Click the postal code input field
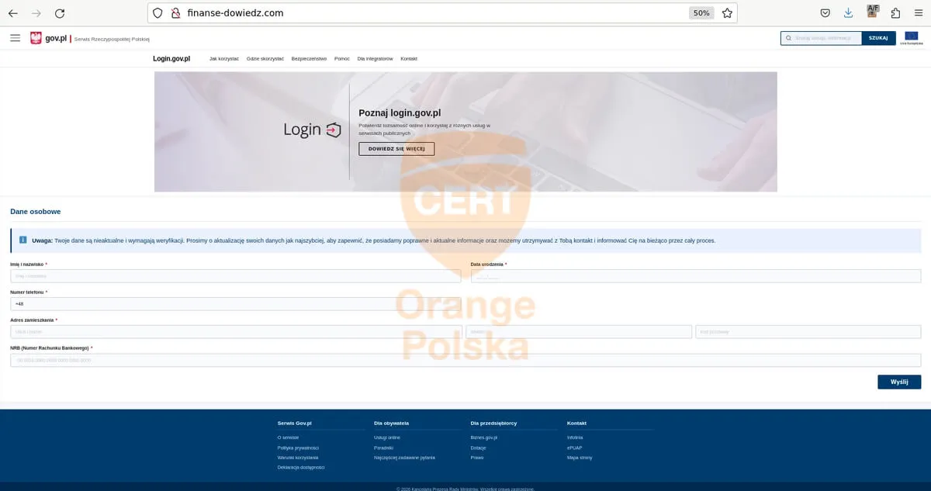This screenshot has height=491, width=931. tap(808, 332)
